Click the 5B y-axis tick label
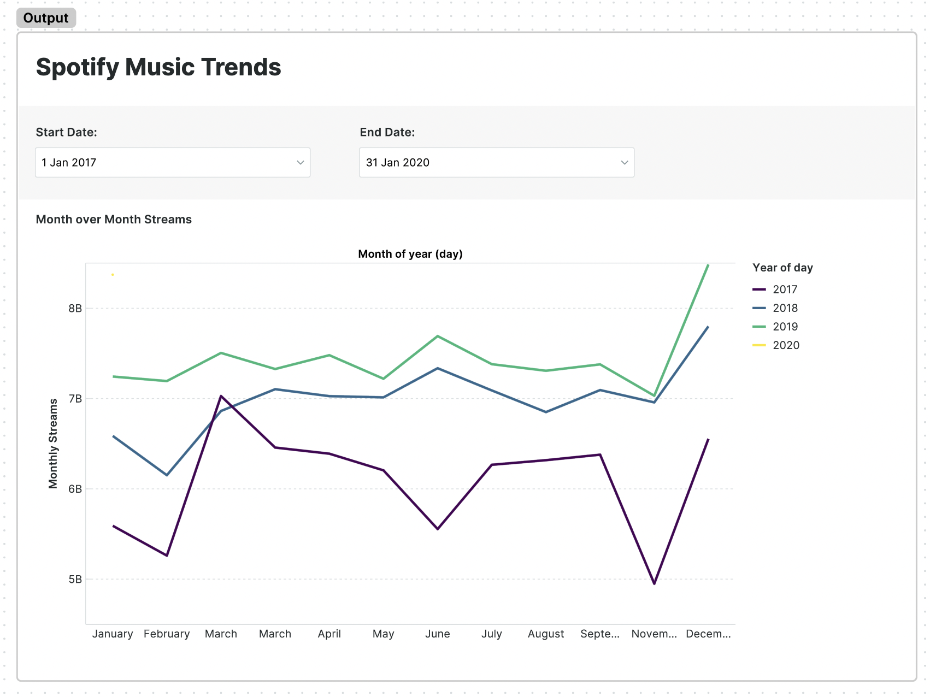Viewport: 930px width, 697px height. pyautogui.click(x=75, y=580)
